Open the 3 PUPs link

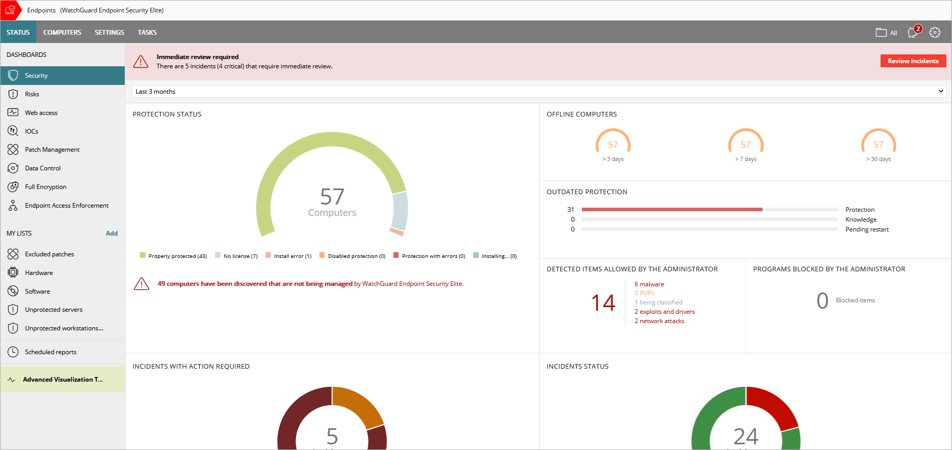coord(645,293)
